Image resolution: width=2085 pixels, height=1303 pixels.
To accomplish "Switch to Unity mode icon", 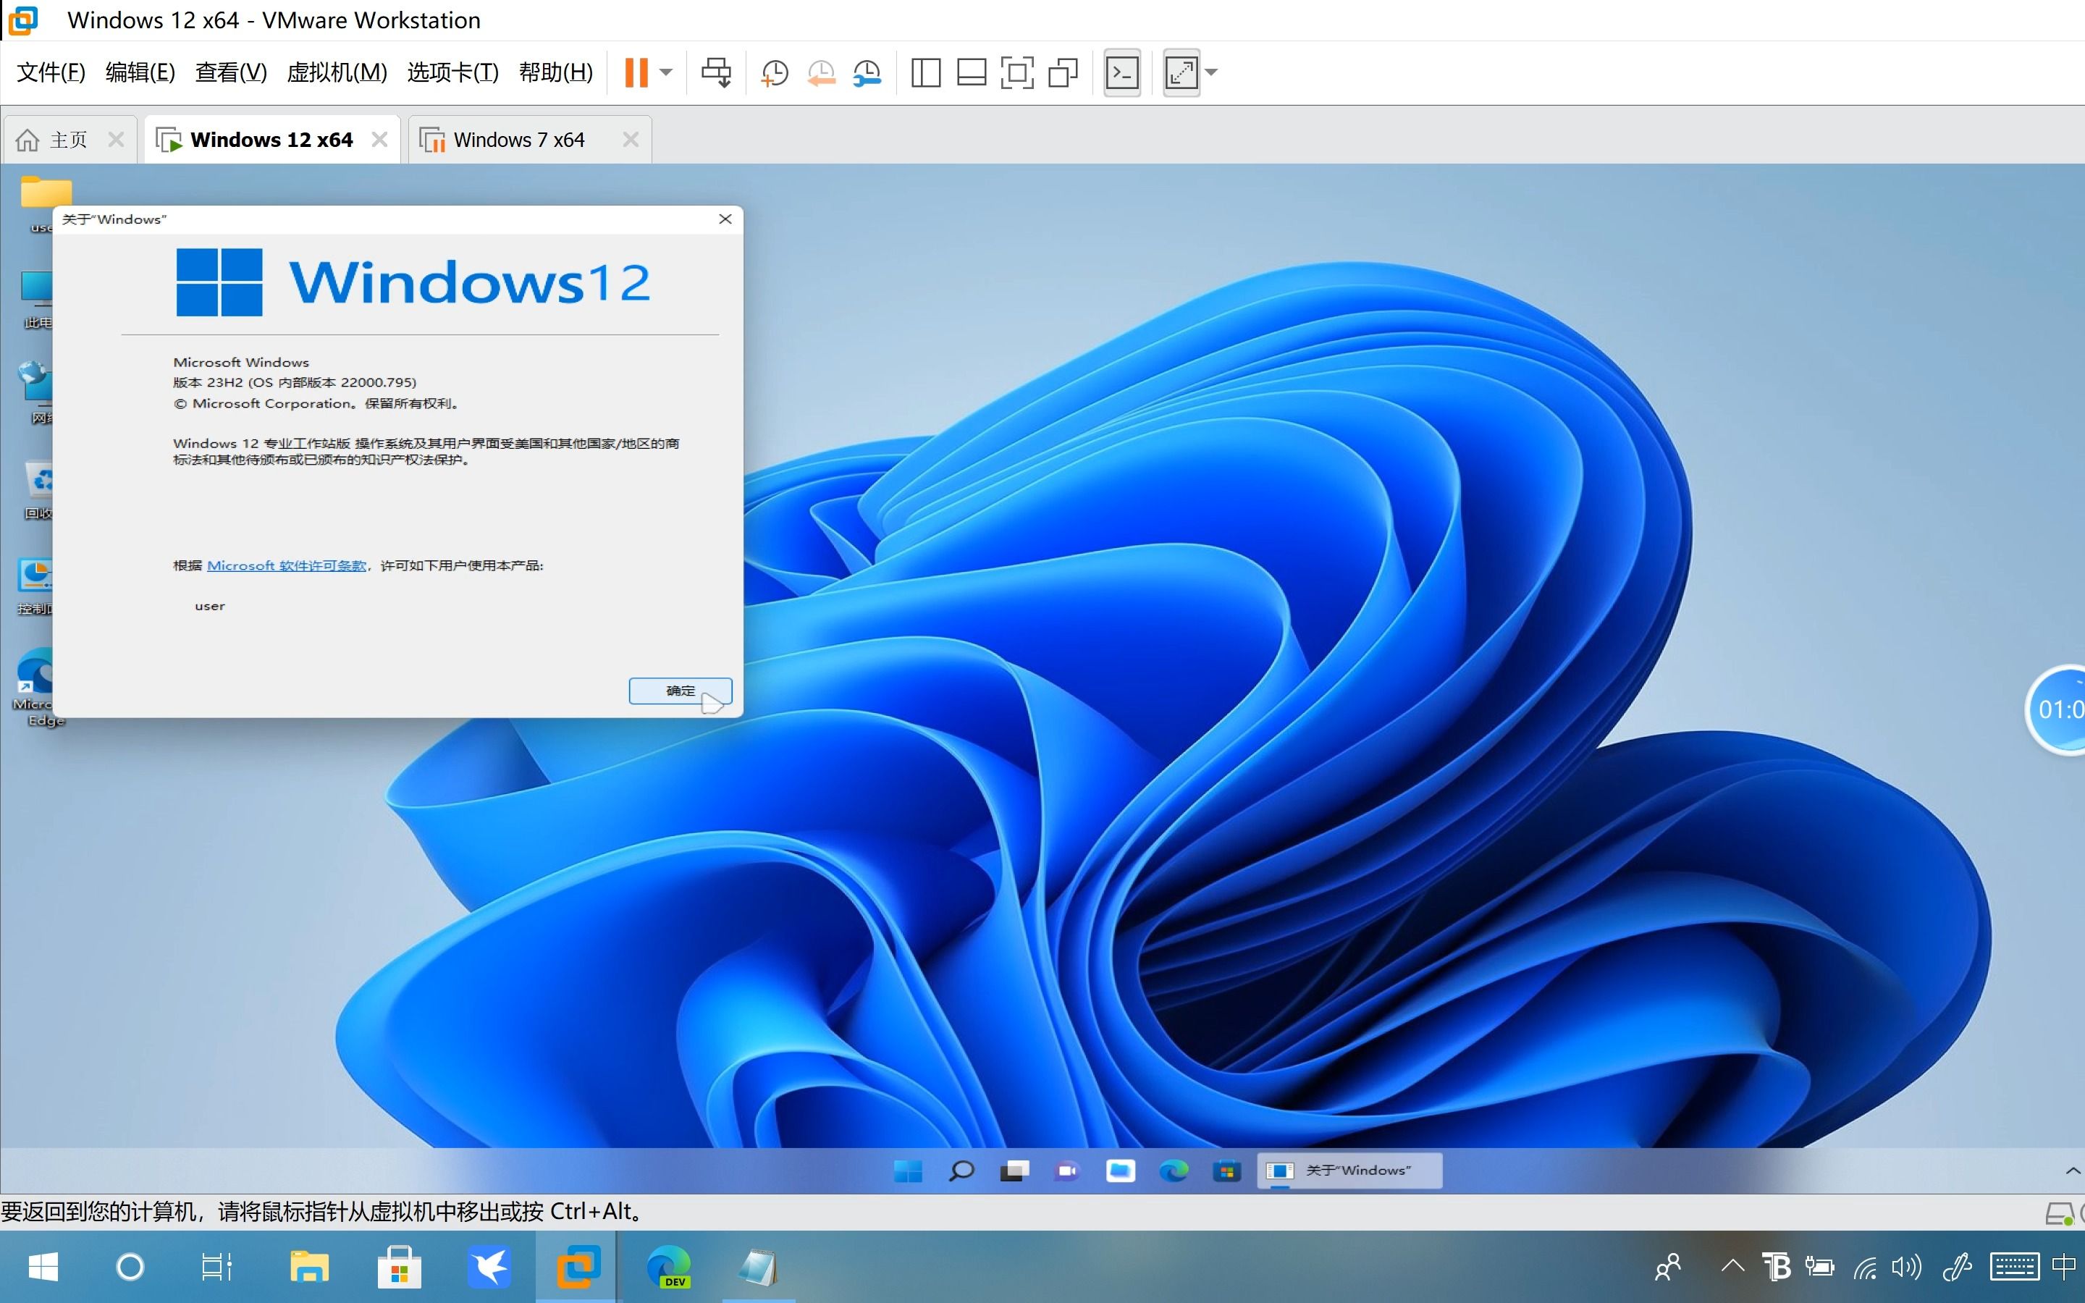I will coord(1061,72).
